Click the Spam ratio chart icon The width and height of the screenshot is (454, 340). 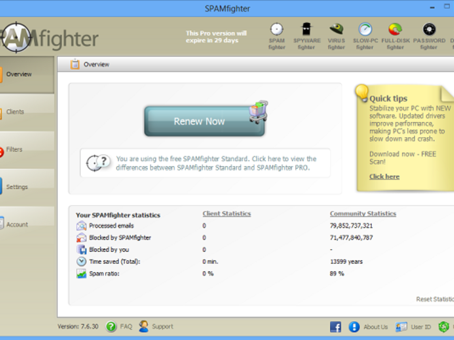[81, 274]
